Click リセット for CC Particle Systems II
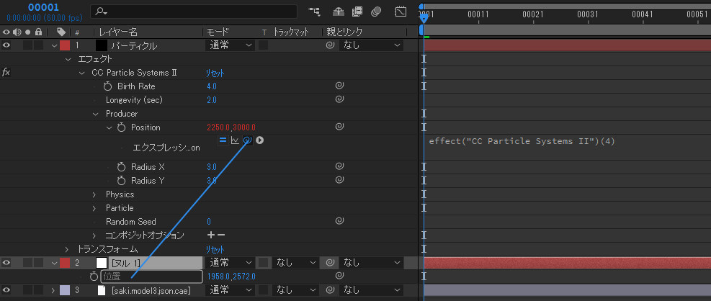The image size is (711, 301). coord(215,73)
